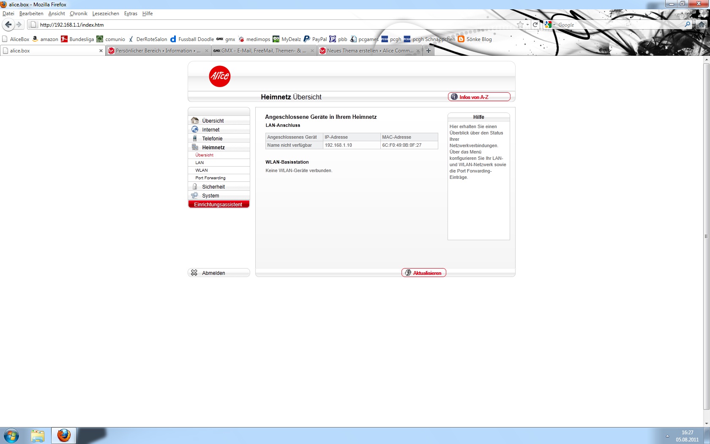Open Sicherheit lock icon in sidebar
This screenshot has height=444, width=710.
coord(195,186)
